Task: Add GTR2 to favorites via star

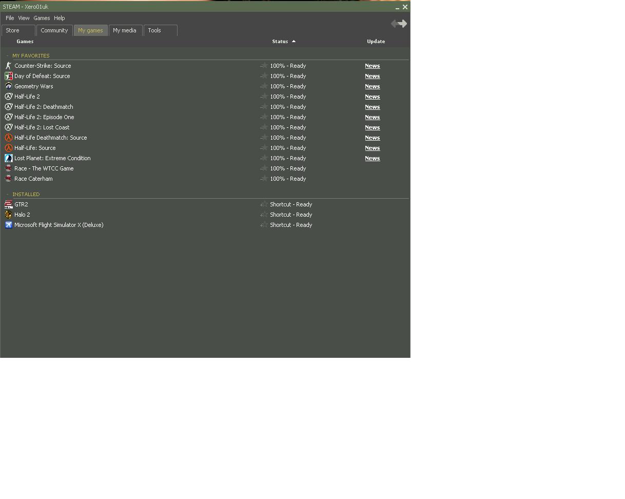Action: [264, 204]
